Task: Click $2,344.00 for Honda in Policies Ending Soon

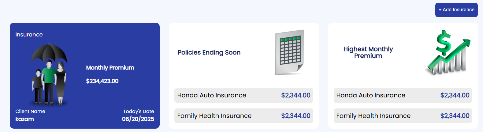Action: click(x=296, y=95)
